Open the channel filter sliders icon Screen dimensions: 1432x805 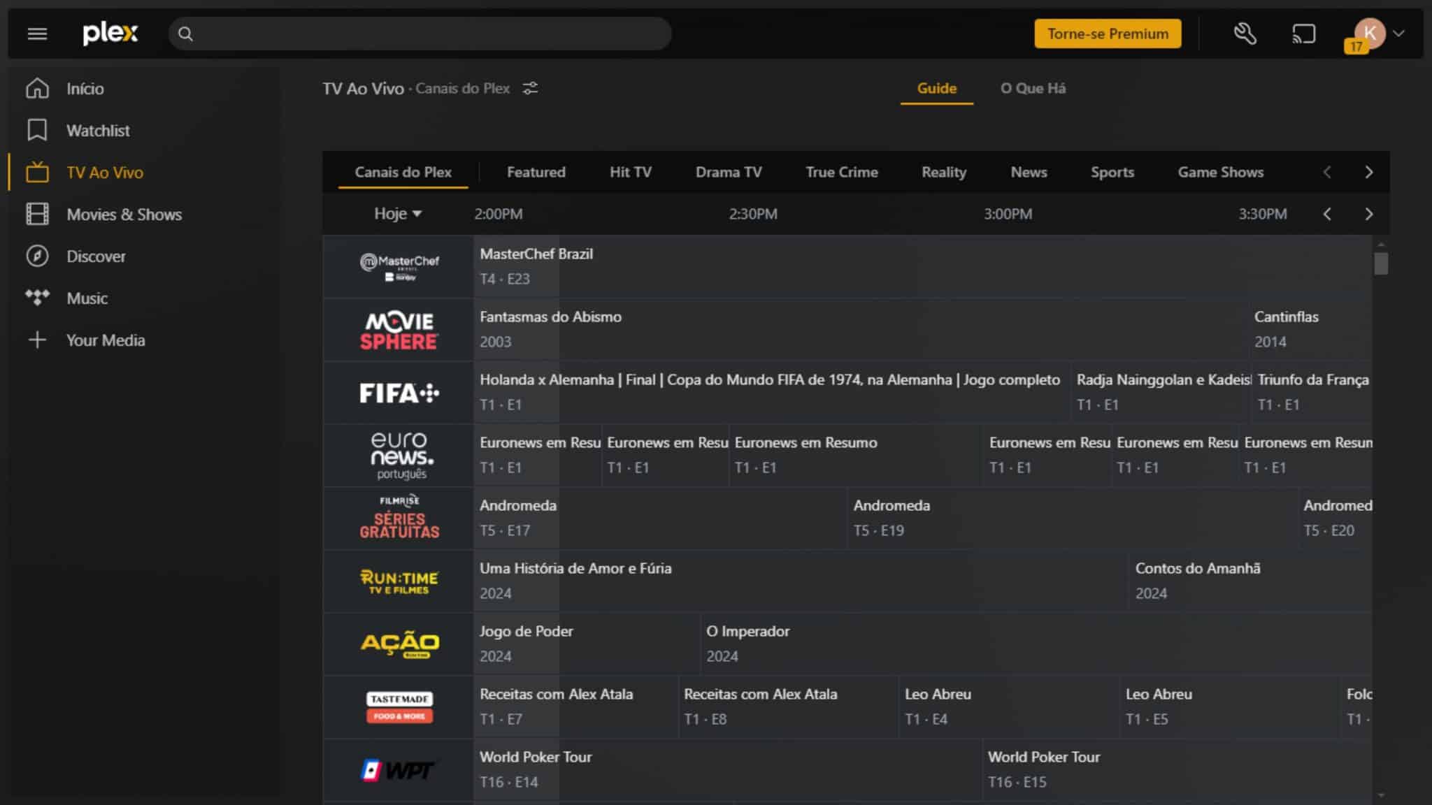tap(530, 88)
